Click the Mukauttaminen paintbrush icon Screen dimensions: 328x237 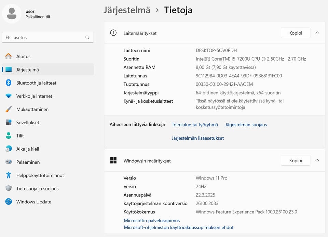click(x=9, y=109)
